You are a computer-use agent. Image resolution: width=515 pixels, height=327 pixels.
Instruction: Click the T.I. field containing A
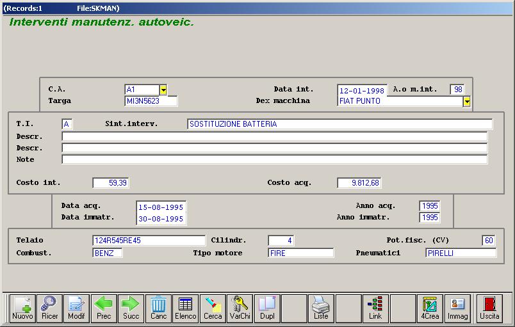67,124
